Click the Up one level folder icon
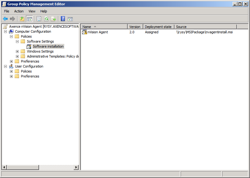250x178 pixels. tap(22, 19)
